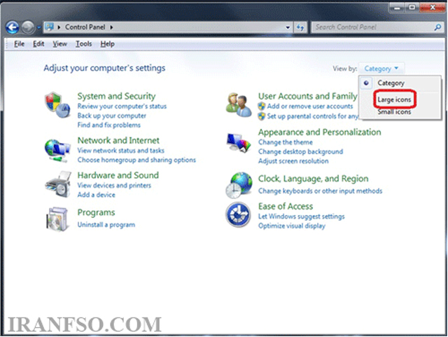Click the Adjust screen resolution link
Viewport: 448px width, 337px height.
[293, 161]
